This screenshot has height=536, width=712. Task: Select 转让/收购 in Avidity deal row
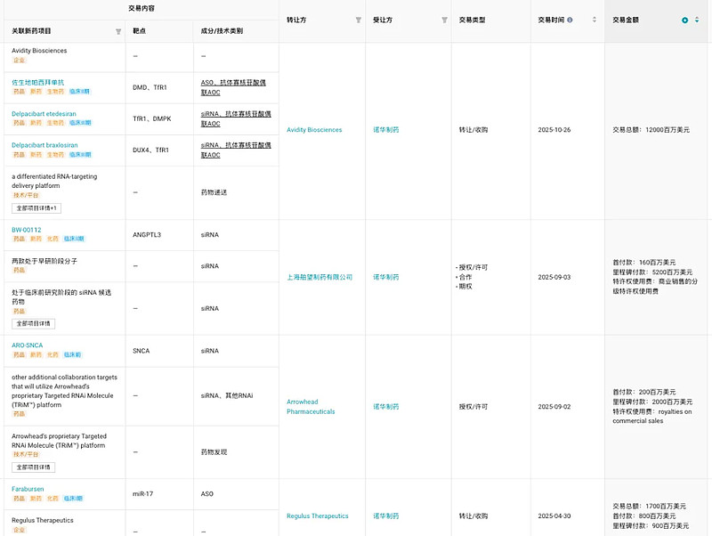(x=473, y=130)
